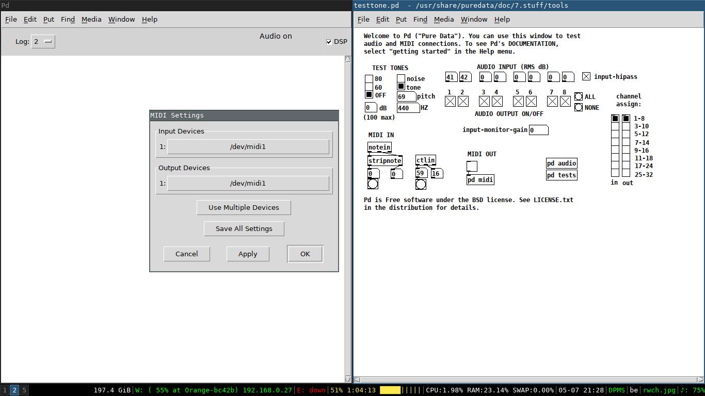Screen dimensions: 705x396
Task: Switch to workspace 5 in status bar
Action: [24, 390]
